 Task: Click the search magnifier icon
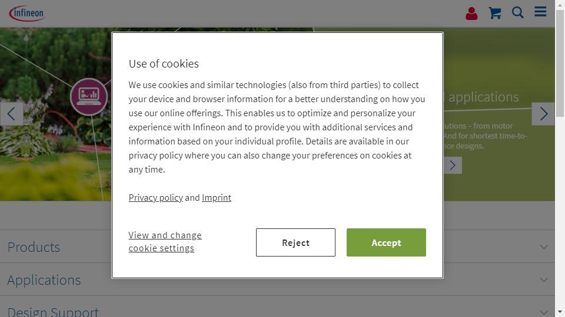(x=518, y=12)
